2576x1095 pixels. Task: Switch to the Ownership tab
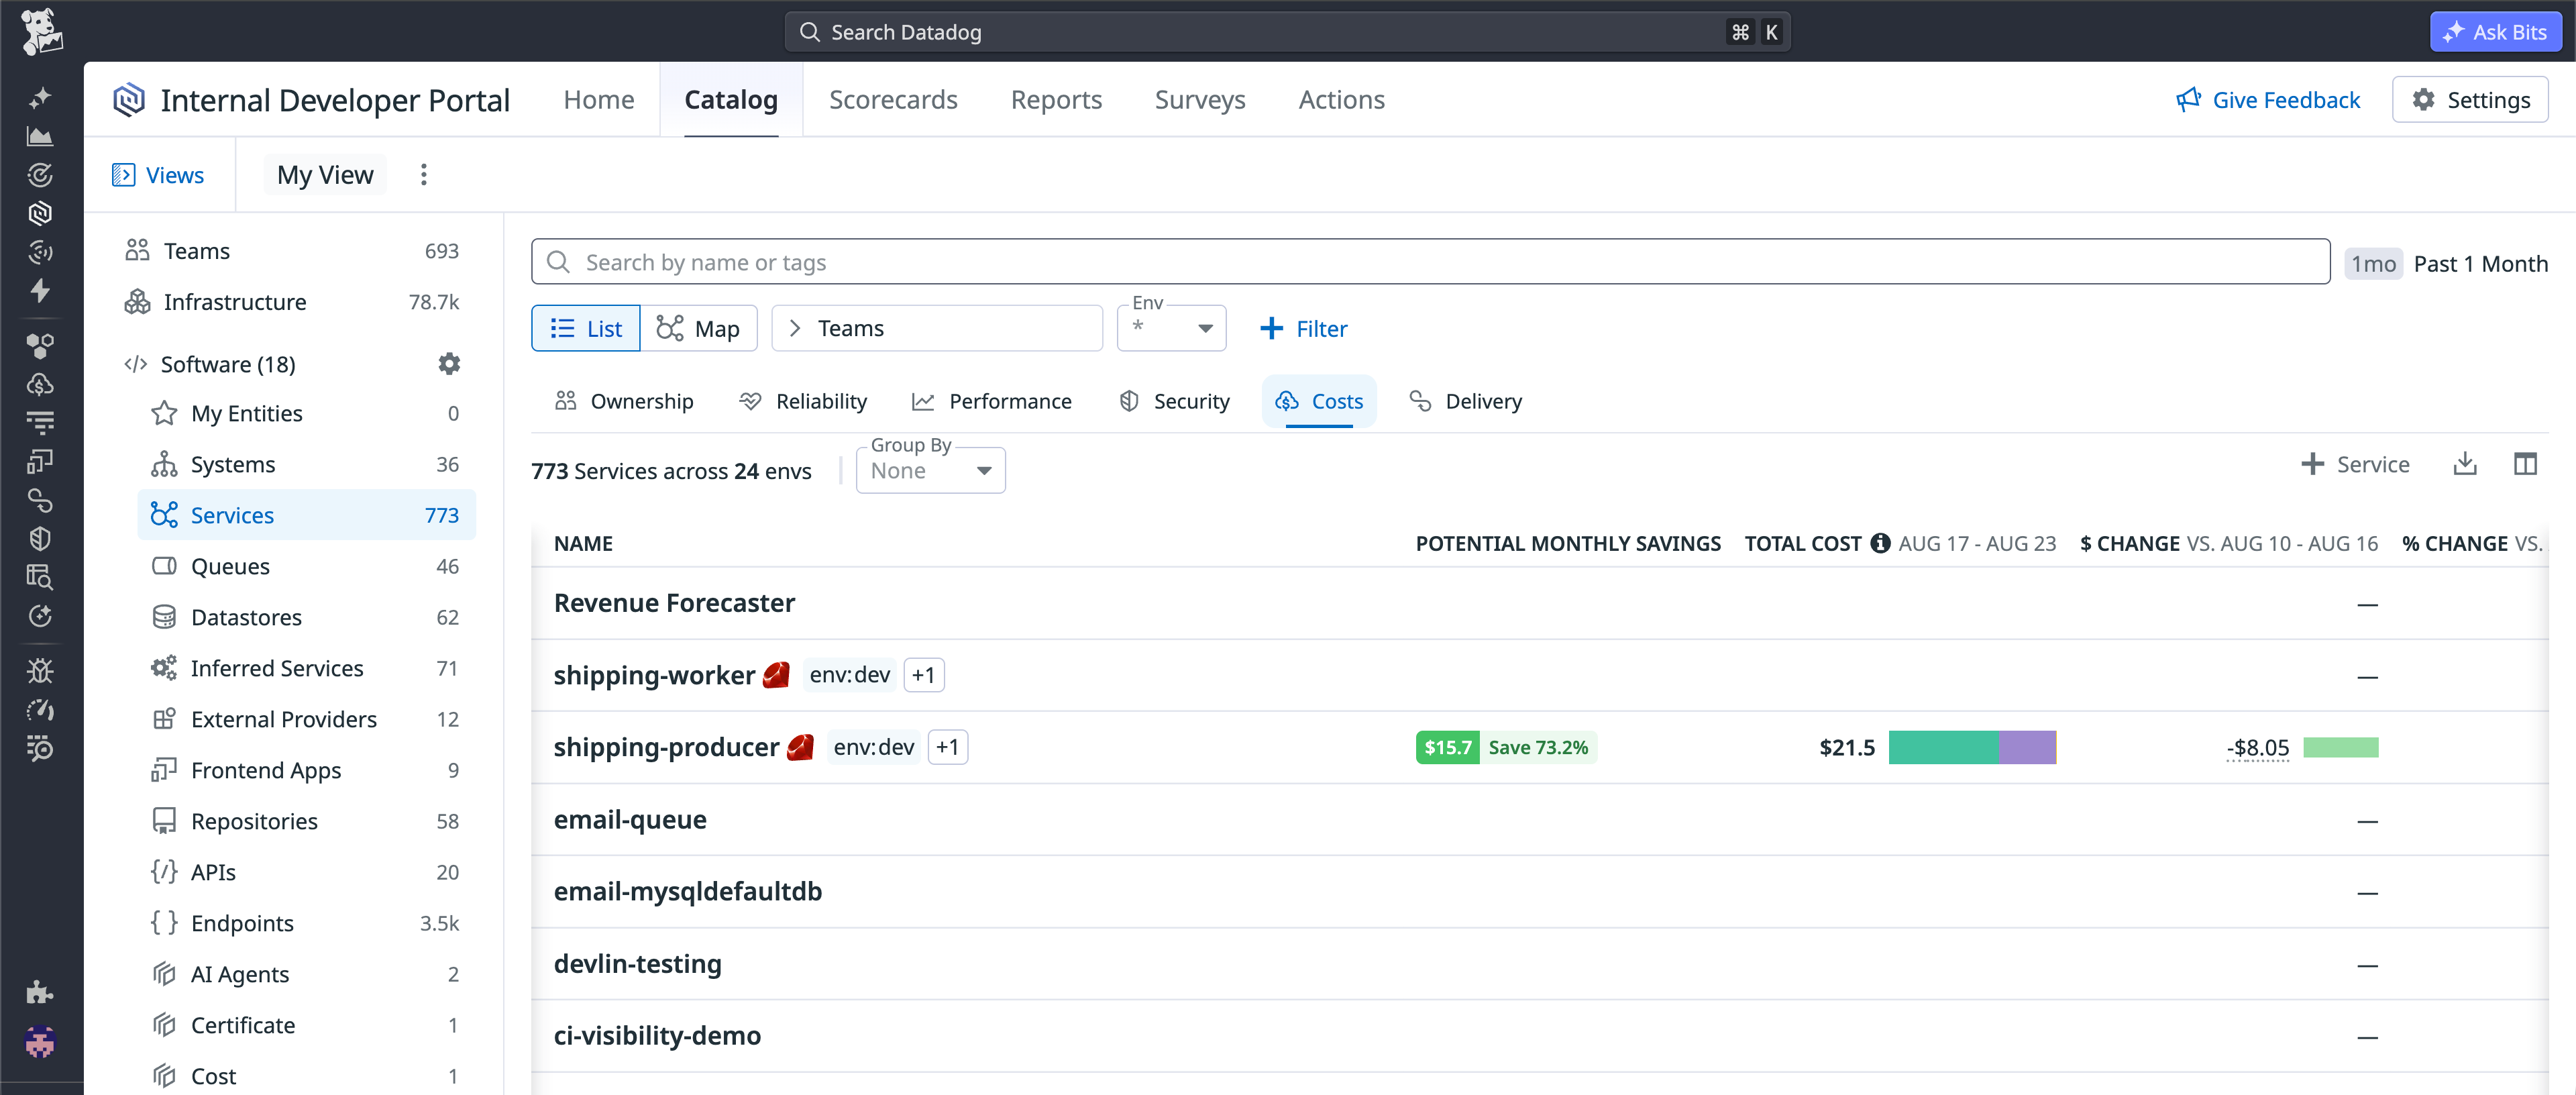coord(624,401)
